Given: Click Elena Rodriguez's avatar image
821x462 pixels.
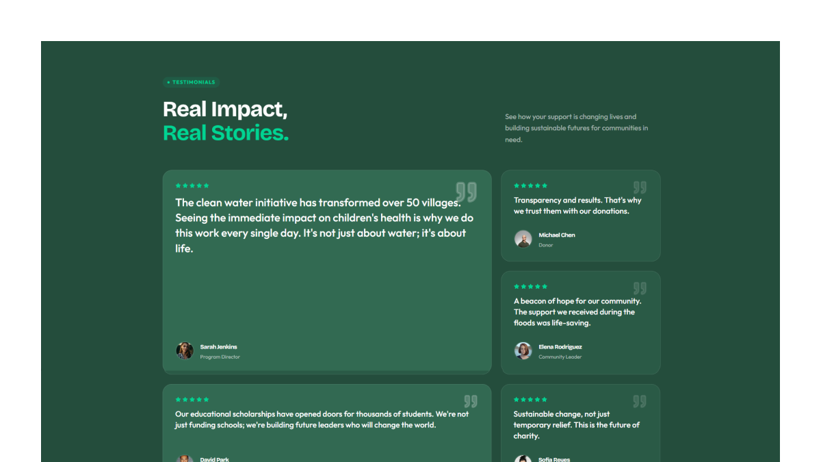Looking at the screenshot, I should (523, 350).
